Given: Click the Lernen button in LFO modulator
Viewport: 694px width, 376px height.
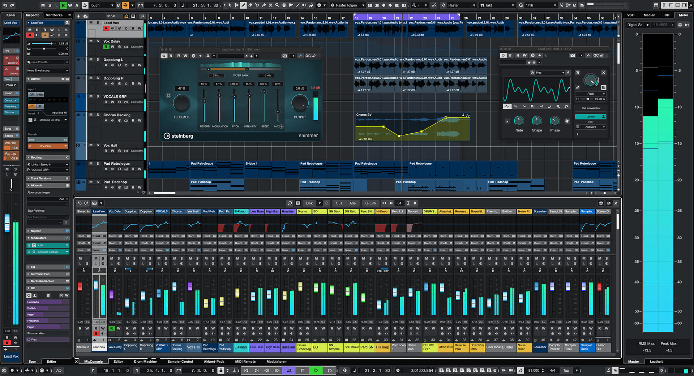Looking at the screenshot, I should (590, 117).
